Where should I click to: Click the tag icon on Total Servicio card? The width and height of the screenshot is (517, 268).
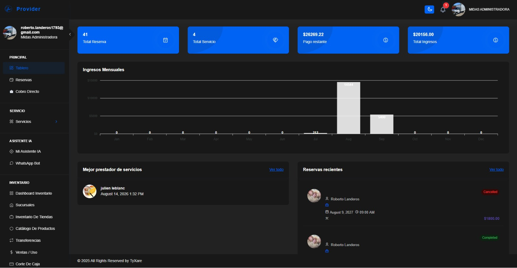275,40
